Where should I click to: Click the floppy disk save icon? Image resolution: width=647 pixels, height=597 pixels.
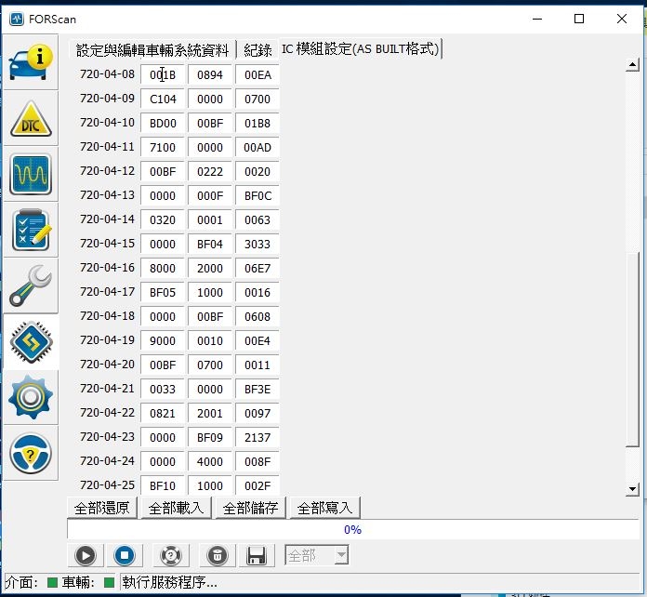(x=257, y=555)
